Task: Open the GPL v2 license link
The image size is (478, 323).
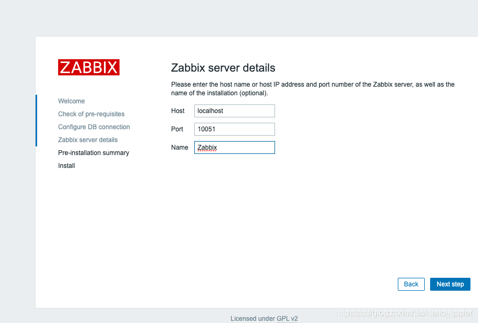Action: 287,319
